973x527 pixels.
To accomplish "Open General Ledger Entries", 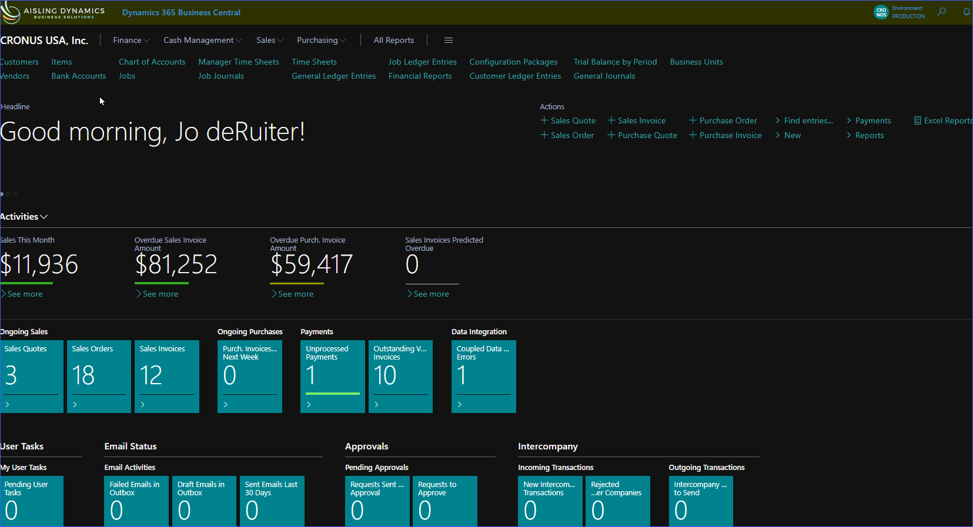I will [x=333, y=76].
